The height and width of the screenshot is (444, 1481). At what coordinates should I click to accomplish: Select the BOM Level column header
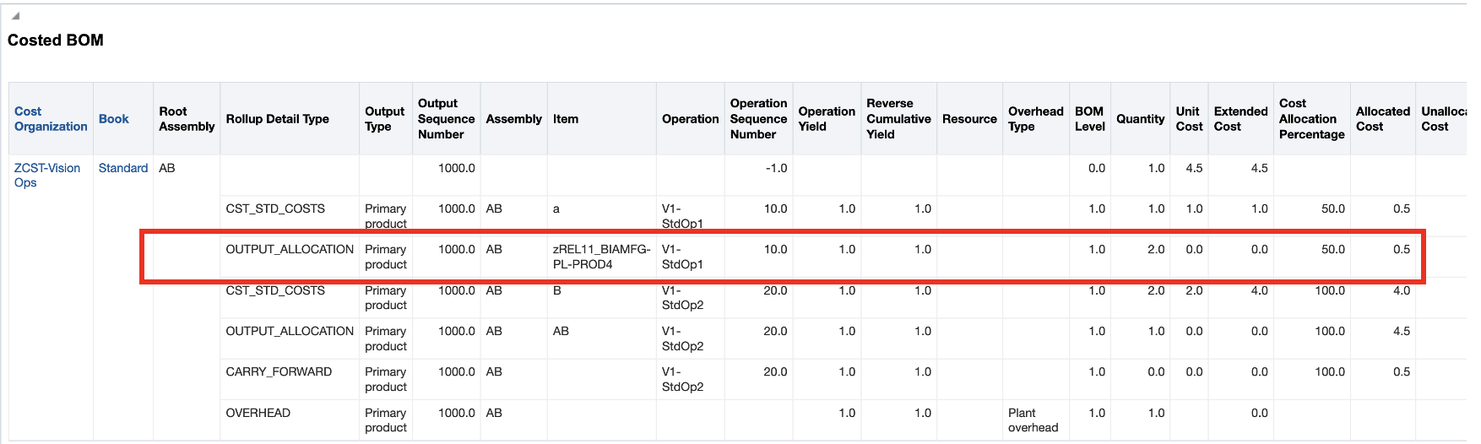point(1089,119)
